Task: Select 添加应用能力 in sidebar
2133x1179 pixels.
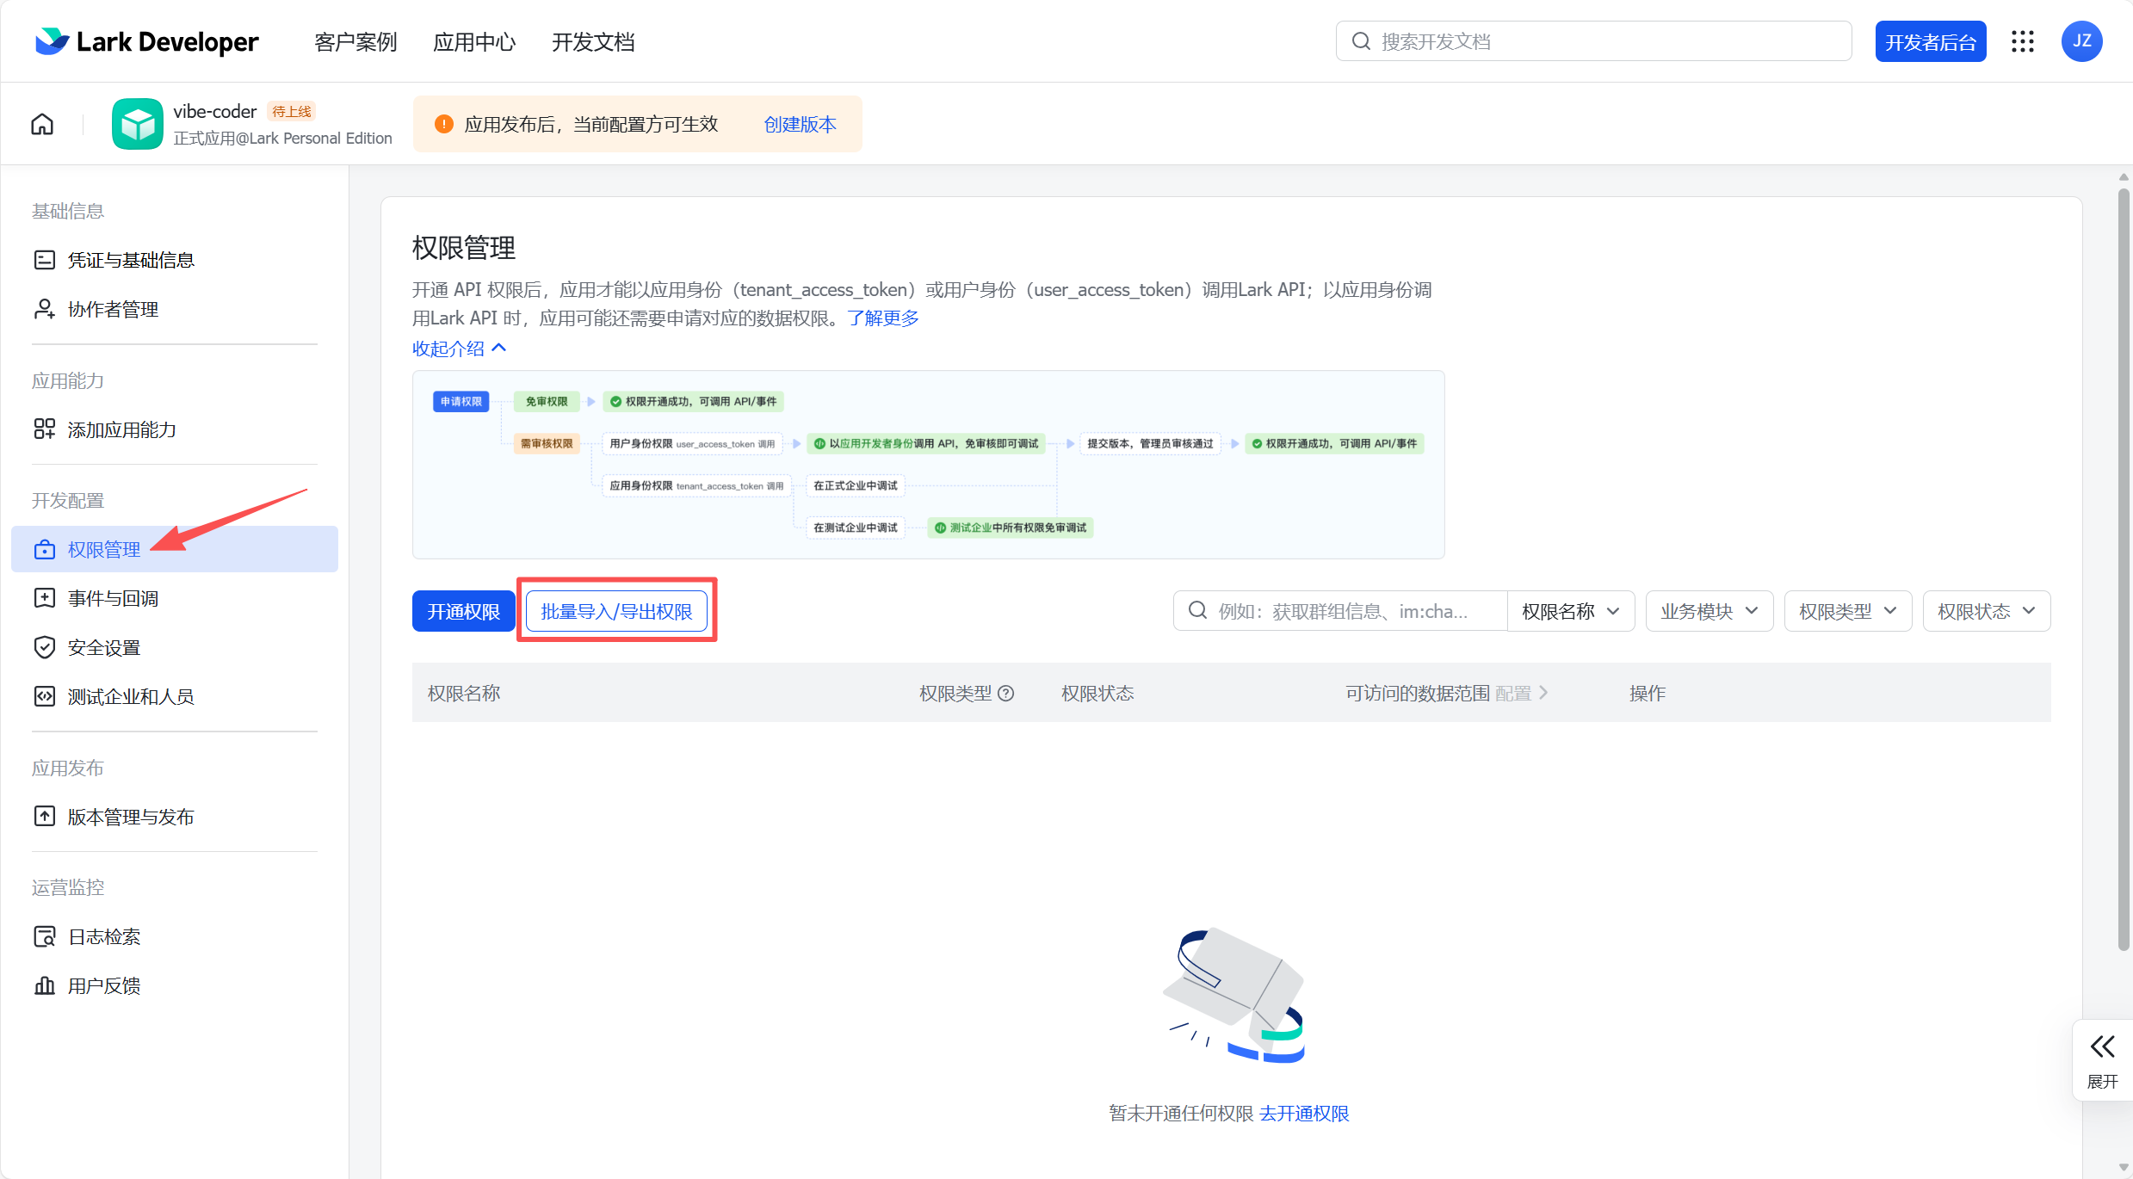Action: point(121,429)
